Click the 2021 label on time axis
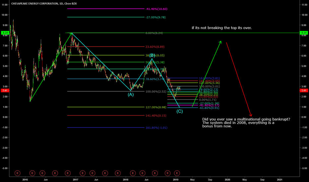309x182 pixels. coord(279,180)
